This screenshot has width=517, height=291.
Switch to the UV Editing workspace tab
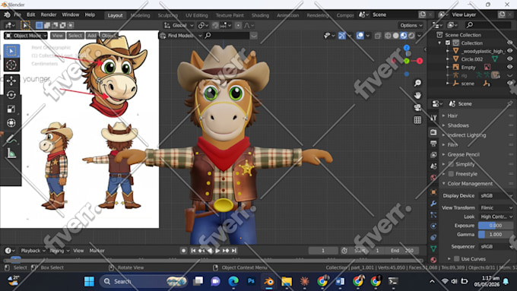(196, 15)
